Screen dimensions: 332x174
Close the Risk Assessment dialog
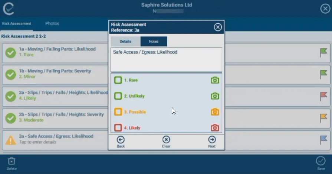click(218, 27)
